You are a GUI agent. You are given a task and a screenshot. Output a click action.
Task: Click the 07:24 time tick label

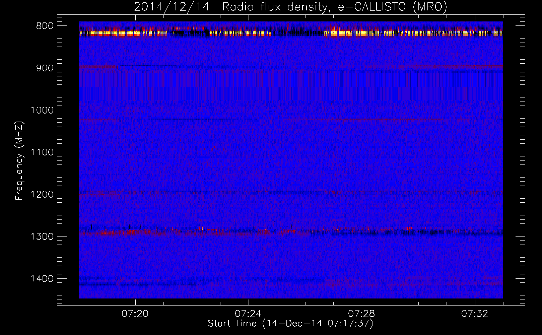(248, 314)
